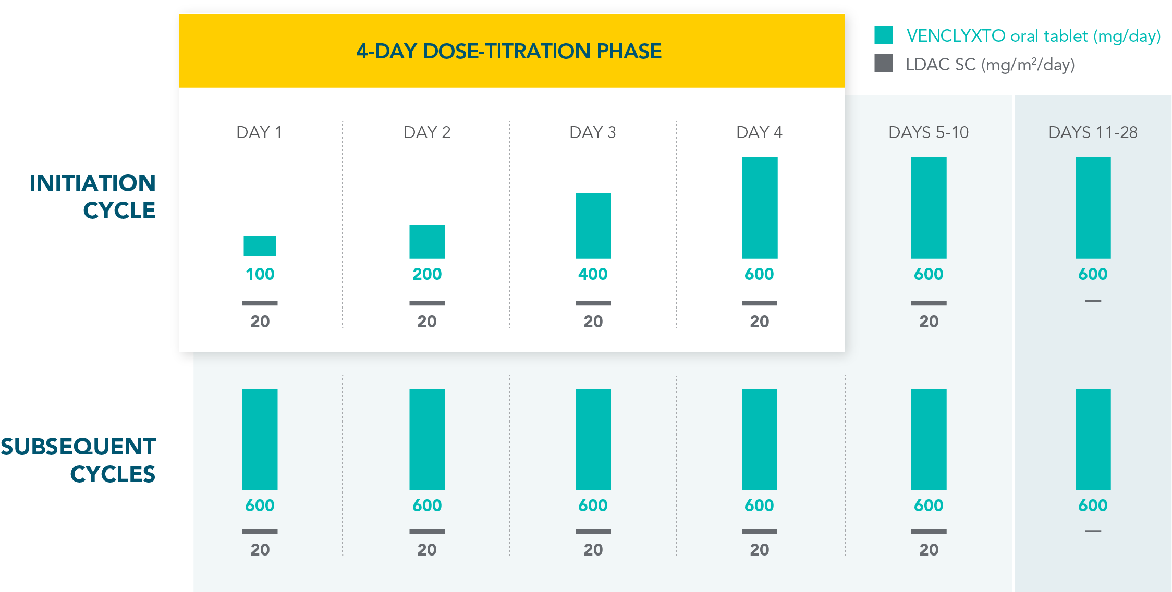This screenshot has width=1172, height=592.
Task: Click the Initiation Cycle row label
Action: pyautogui.click(x=93, y=196)
